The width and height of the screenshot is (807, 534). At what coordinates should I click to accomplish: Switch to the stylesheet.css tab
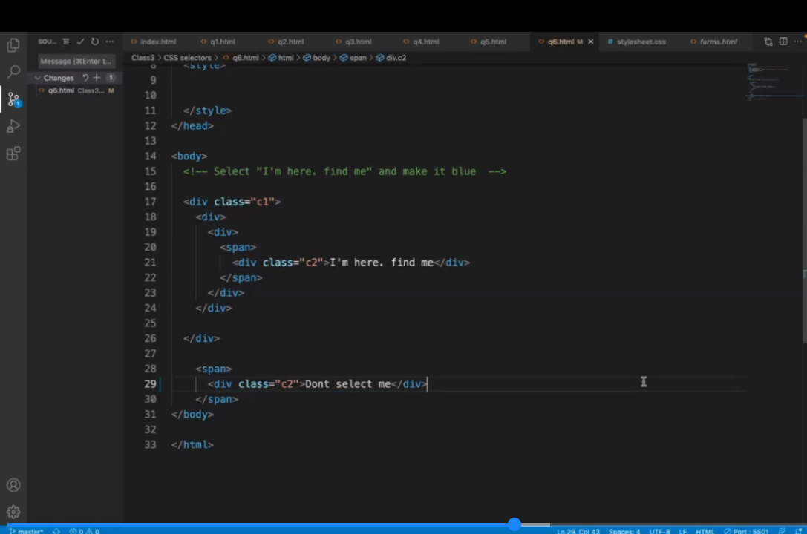pyautogui.click(x=640, y=42)
